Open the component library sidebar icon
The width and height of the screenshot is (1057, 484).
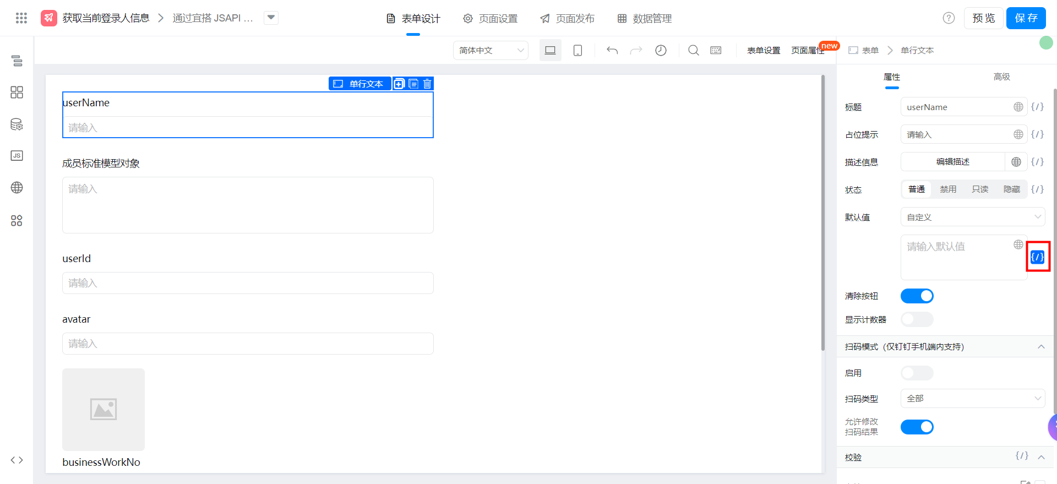[x=17, y=92]
